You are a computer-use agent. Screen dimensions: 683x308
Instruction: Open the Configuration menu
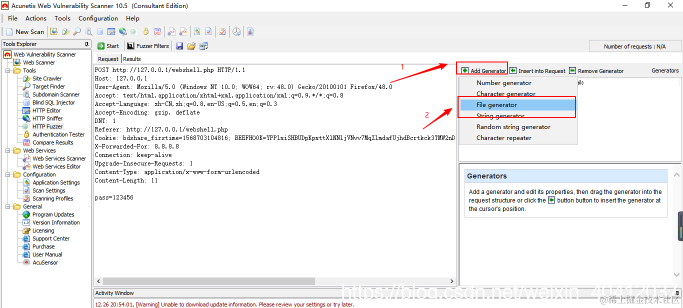point(98,18)
